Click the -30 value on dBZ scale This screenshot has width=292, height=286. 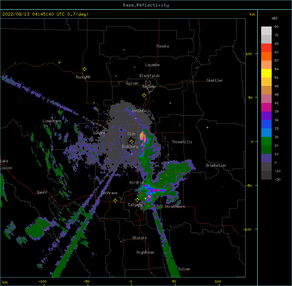coord(277,179)
